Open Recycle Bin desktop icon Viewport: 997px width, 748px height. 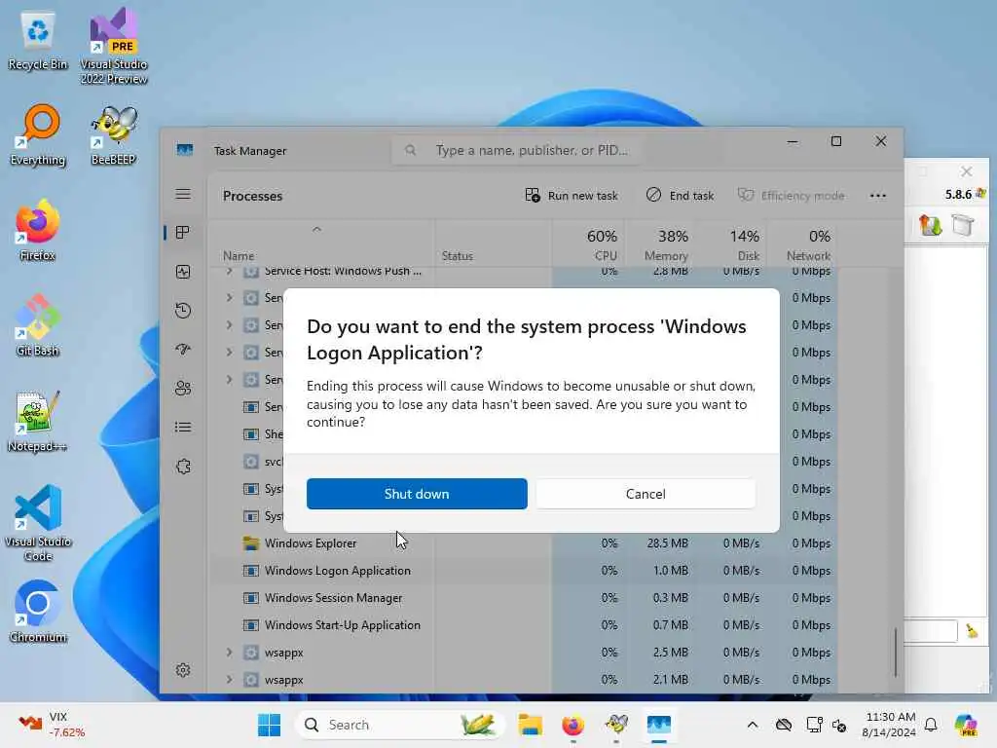coord(38,42)
